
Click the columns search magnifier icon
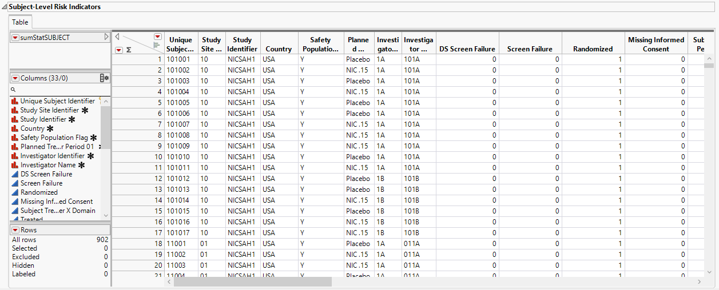13,90
